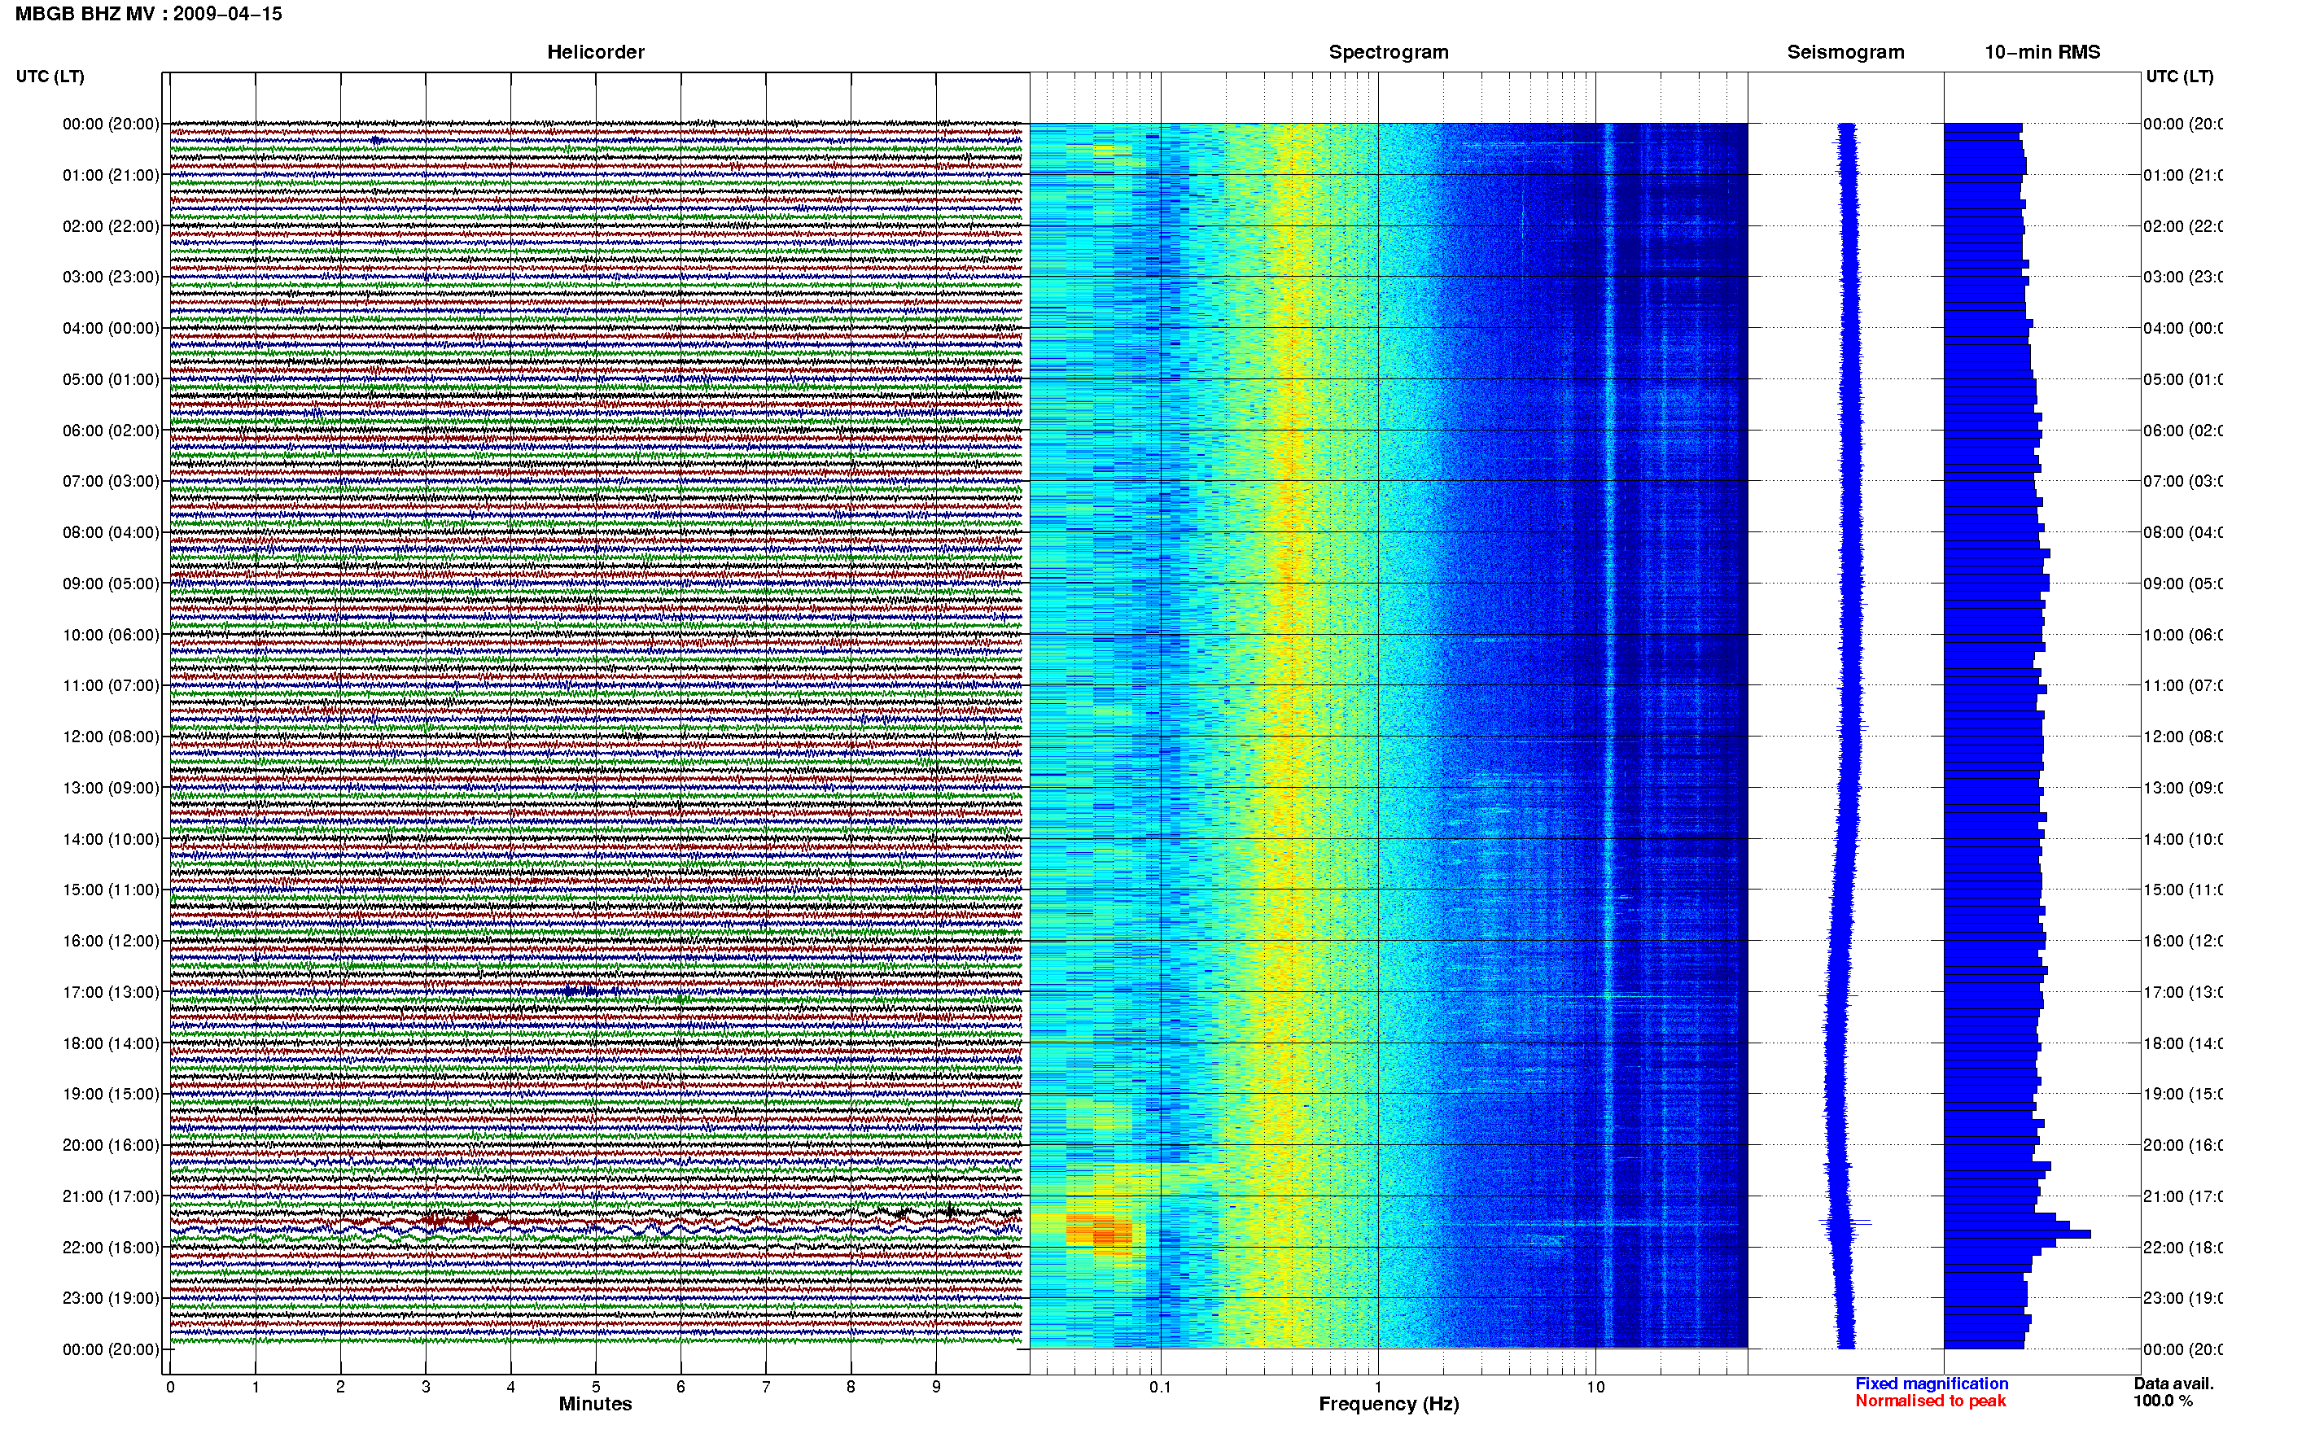Click the red 'Normalised to peak' legend text
This screenshot has width=2315, height=1447.
1930,1401
